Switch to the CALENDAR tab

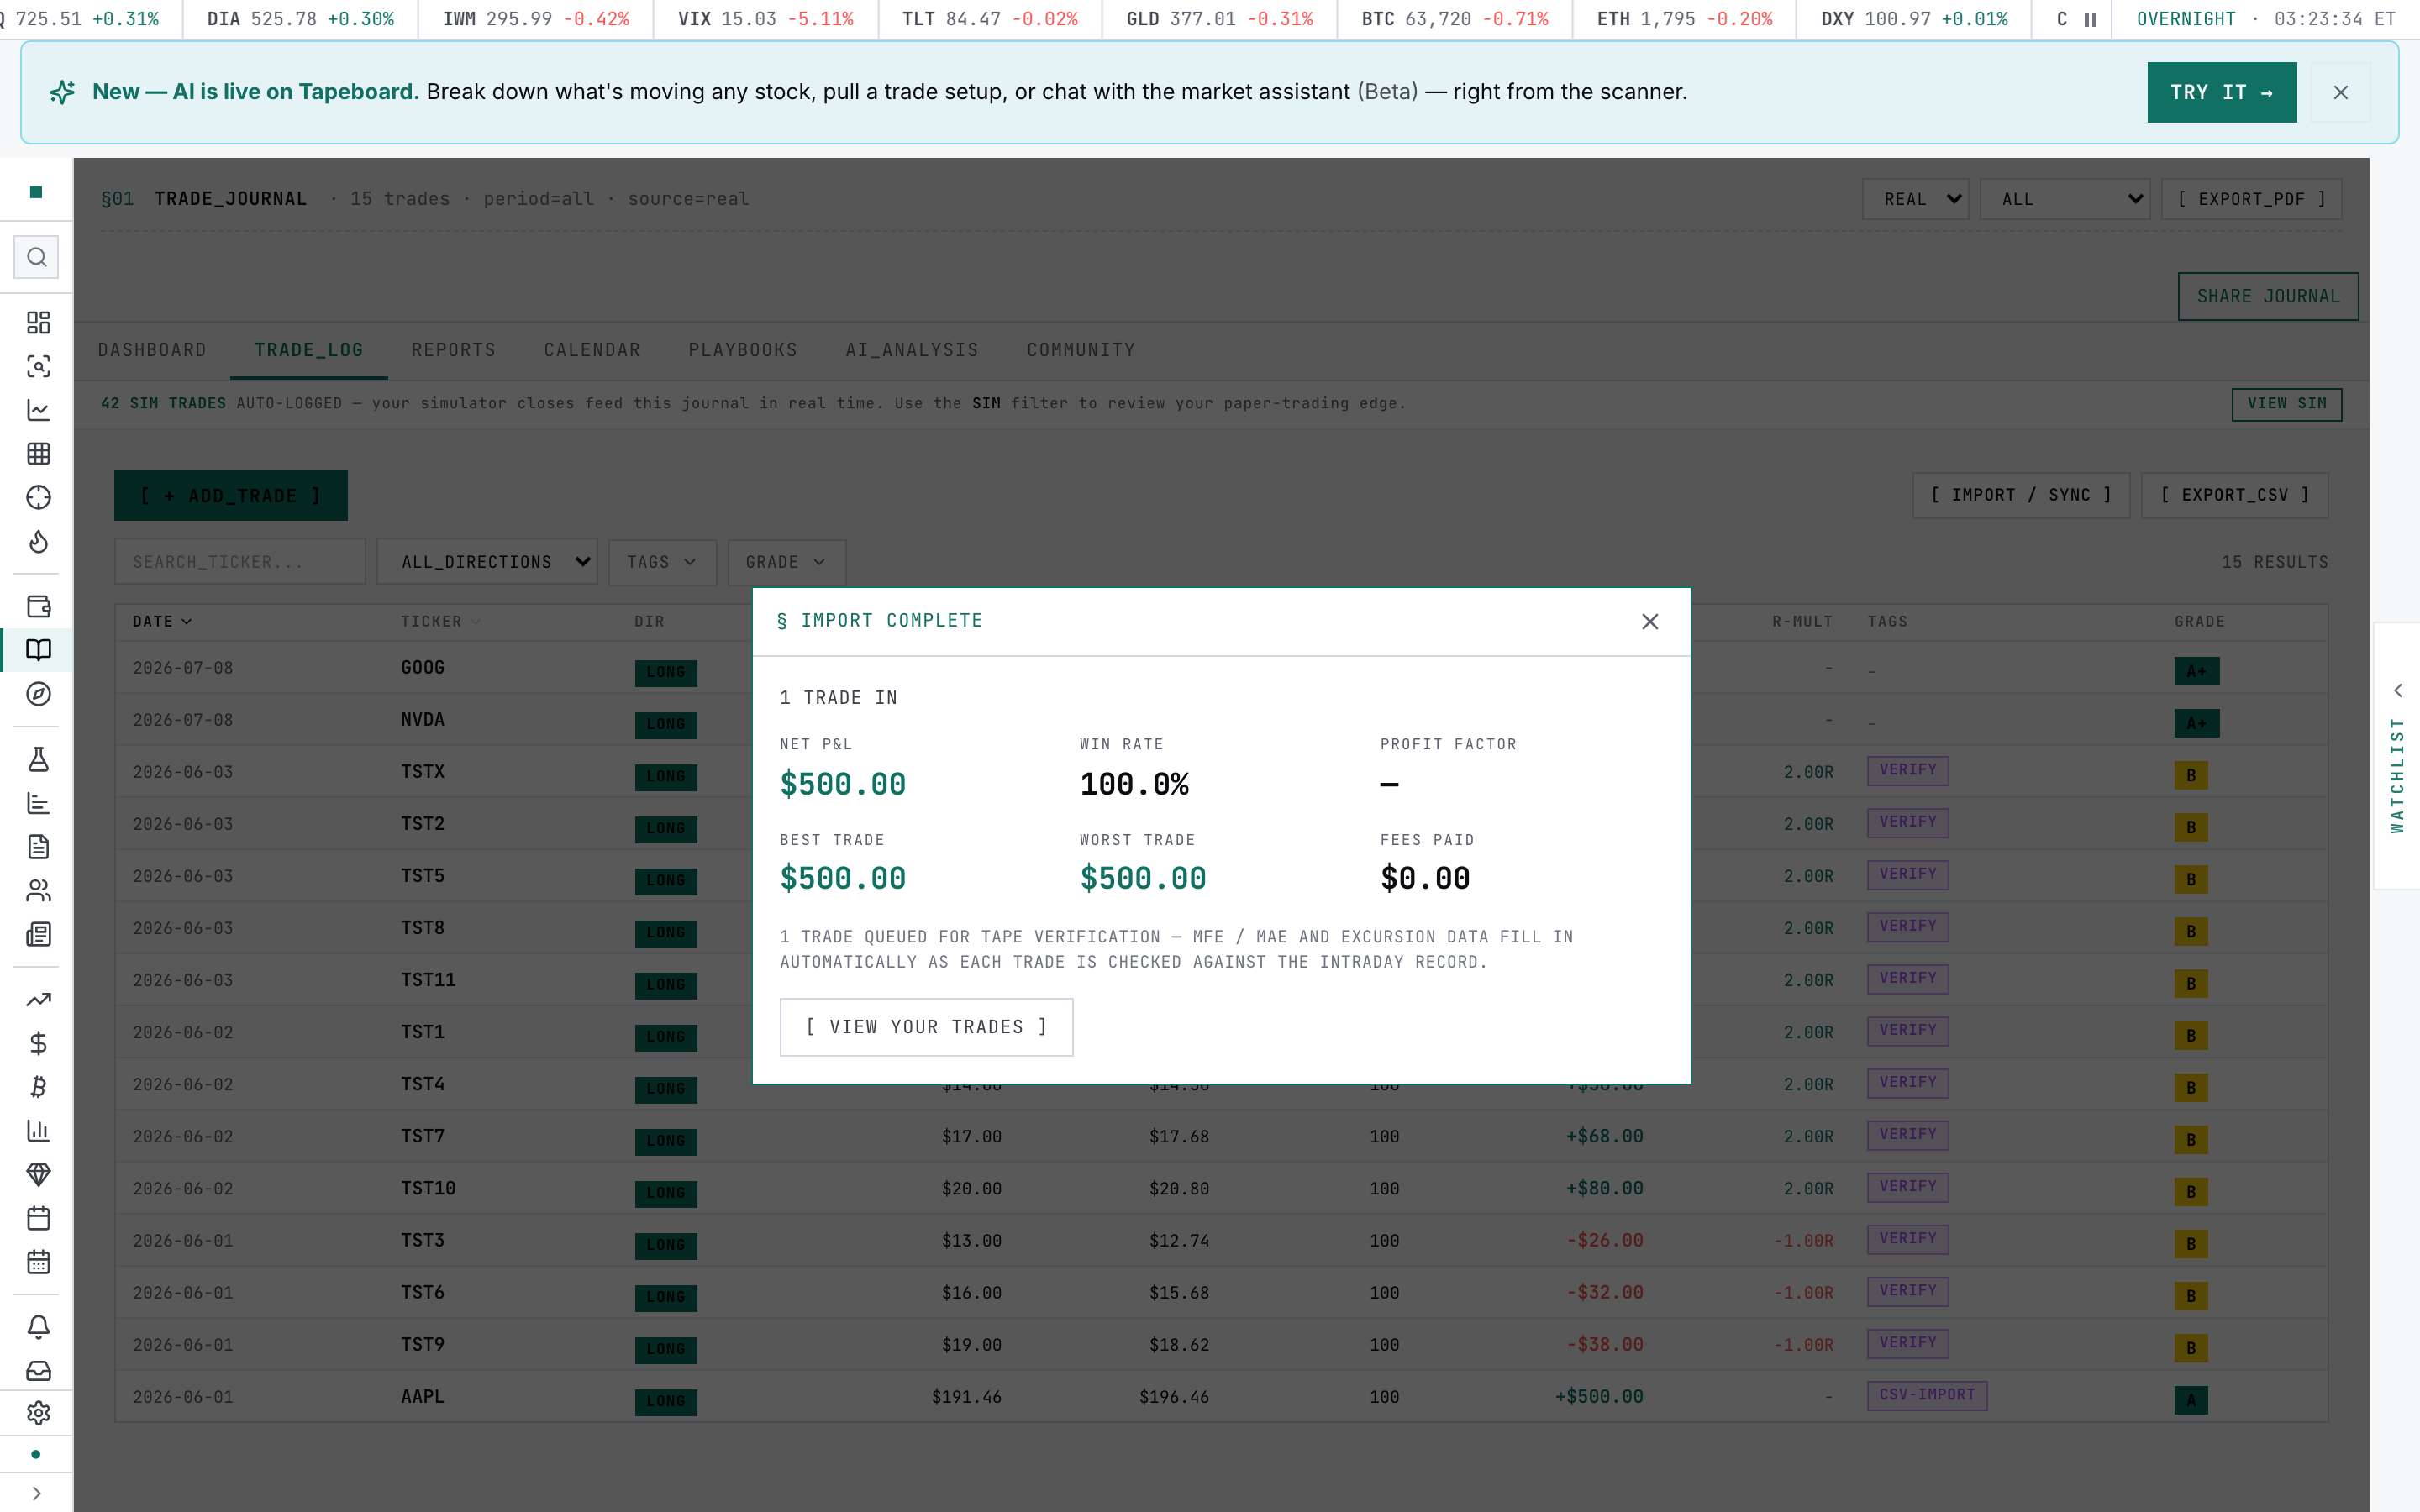point(592,350)
